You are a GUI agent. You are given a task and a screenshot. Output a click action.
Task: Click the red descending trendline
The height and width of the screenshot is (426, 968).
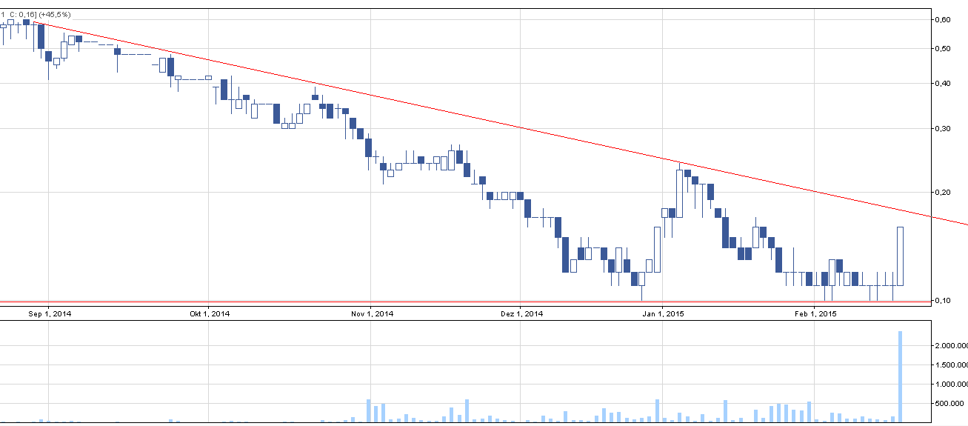[518, 127]
